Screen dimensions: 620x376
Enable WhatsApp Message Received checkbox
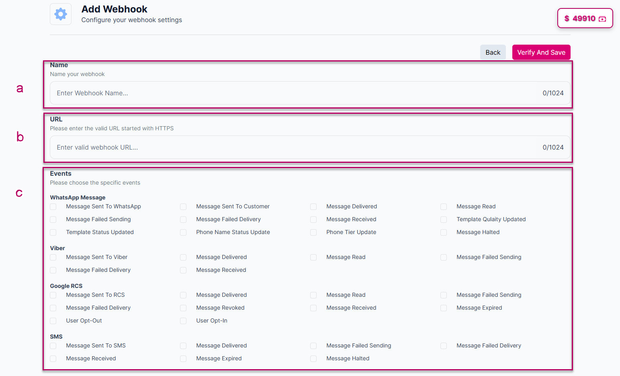pyautogui.click(x=313, y=220)
